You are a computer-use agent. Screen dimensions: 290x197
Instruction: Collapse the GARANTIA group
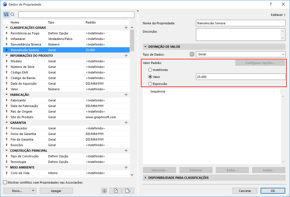click(7, 122)
